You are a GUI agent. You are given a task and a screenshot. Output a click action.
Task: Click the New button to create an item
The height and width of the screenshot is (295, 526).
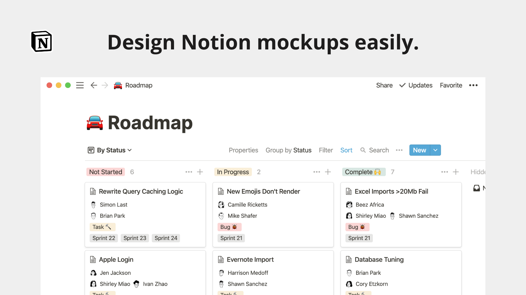[x=419, y=150]
